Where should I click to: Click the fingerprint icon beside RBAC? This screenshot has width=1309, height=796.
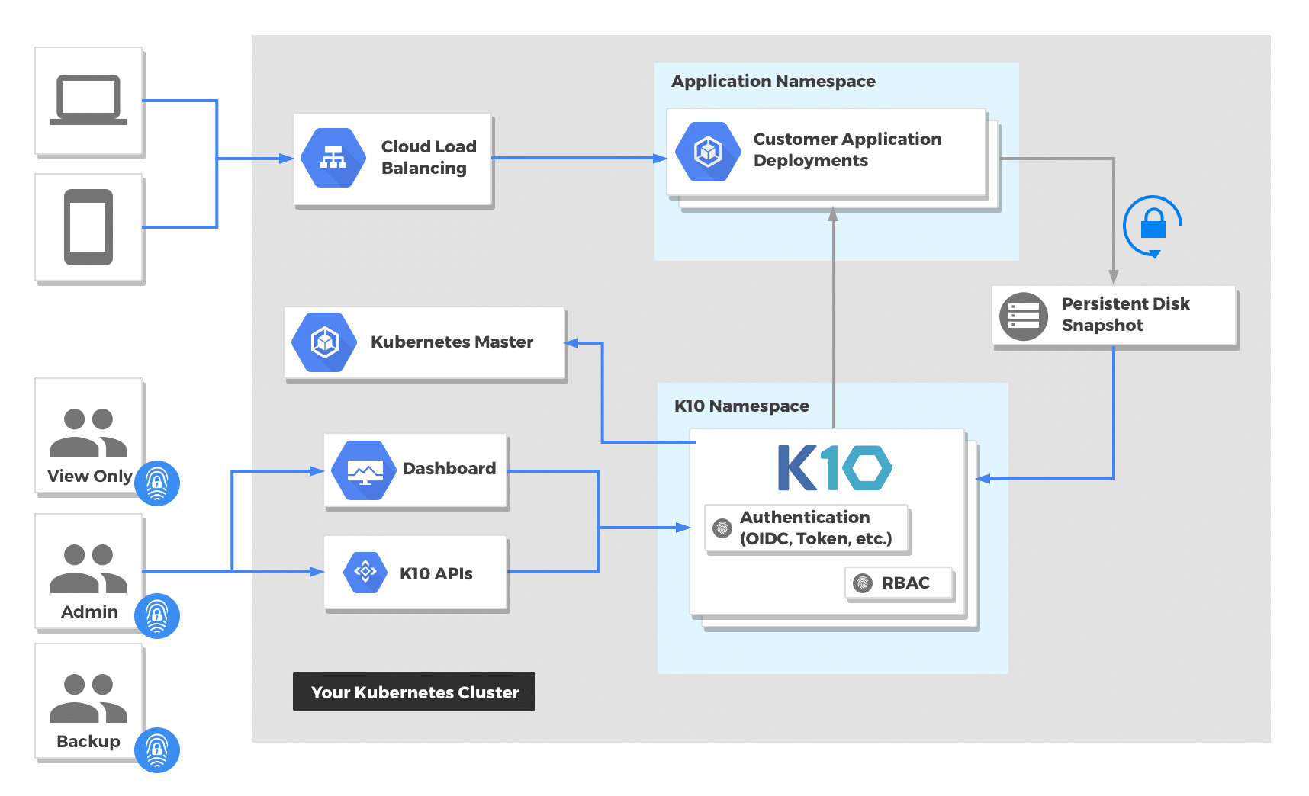click(863, 583)
